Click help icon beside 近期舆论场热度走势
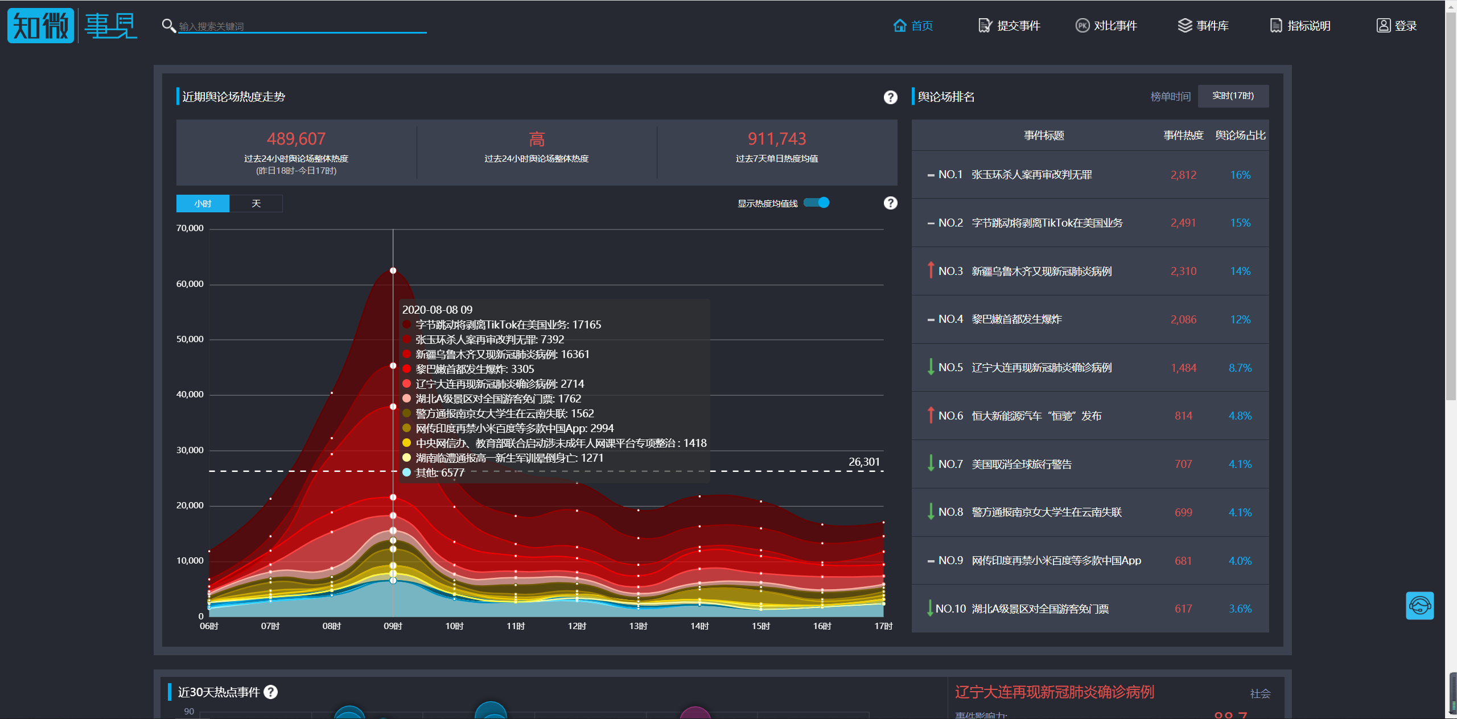The width and height of the screenshot is (1457, 719). [x=890, y=97]
